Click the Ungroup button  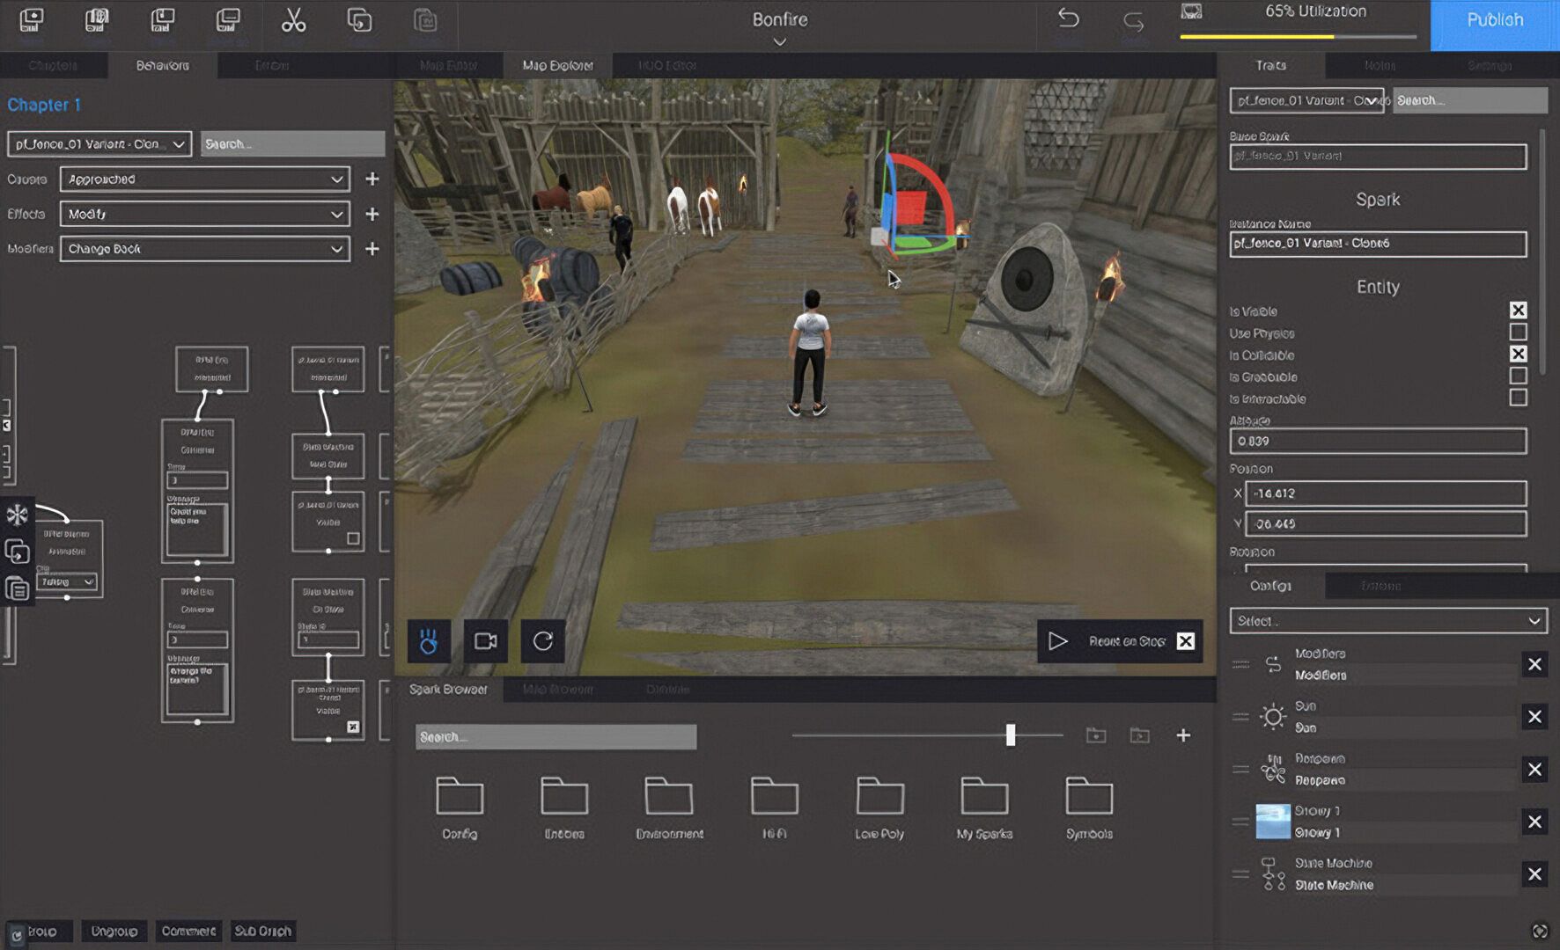tap(114, 932)
